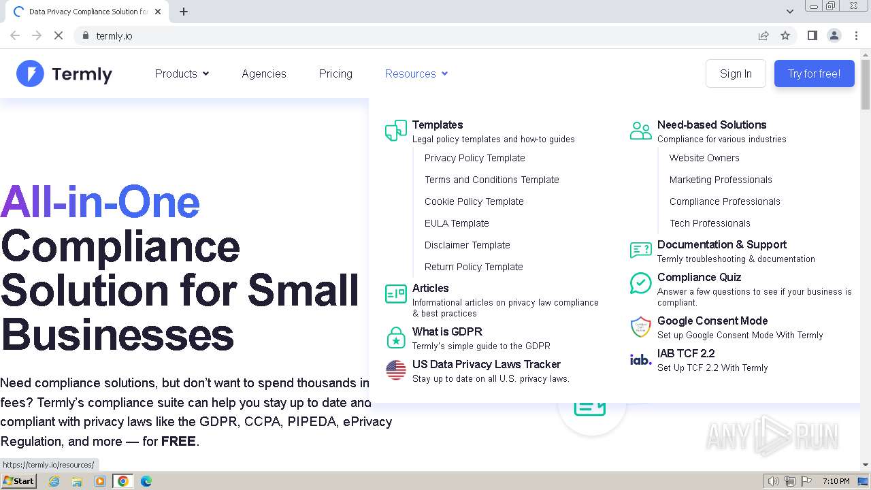Image resolution: width=871 pixels, height=490 pixels.
Task: Open a new browser tab
Action: coord(184,12)
